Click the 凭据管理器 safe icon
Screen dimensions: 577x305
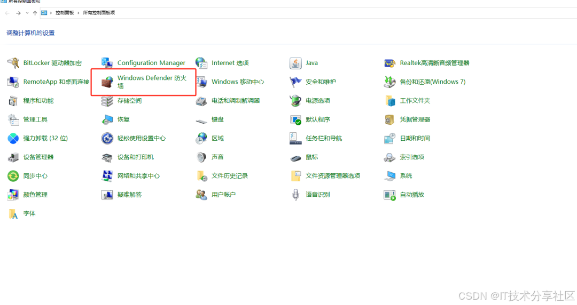point(389,119)
